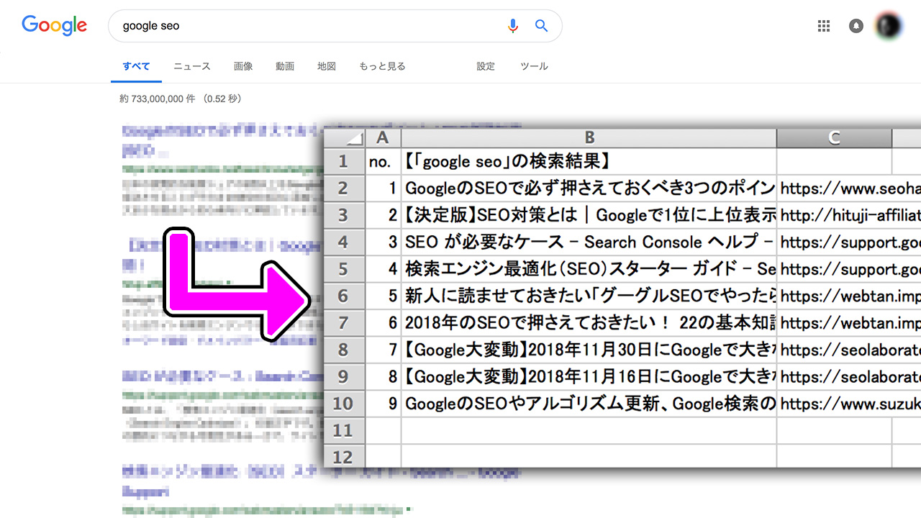
Task: Switch to the 画像 tab
Action: point(243,66)
